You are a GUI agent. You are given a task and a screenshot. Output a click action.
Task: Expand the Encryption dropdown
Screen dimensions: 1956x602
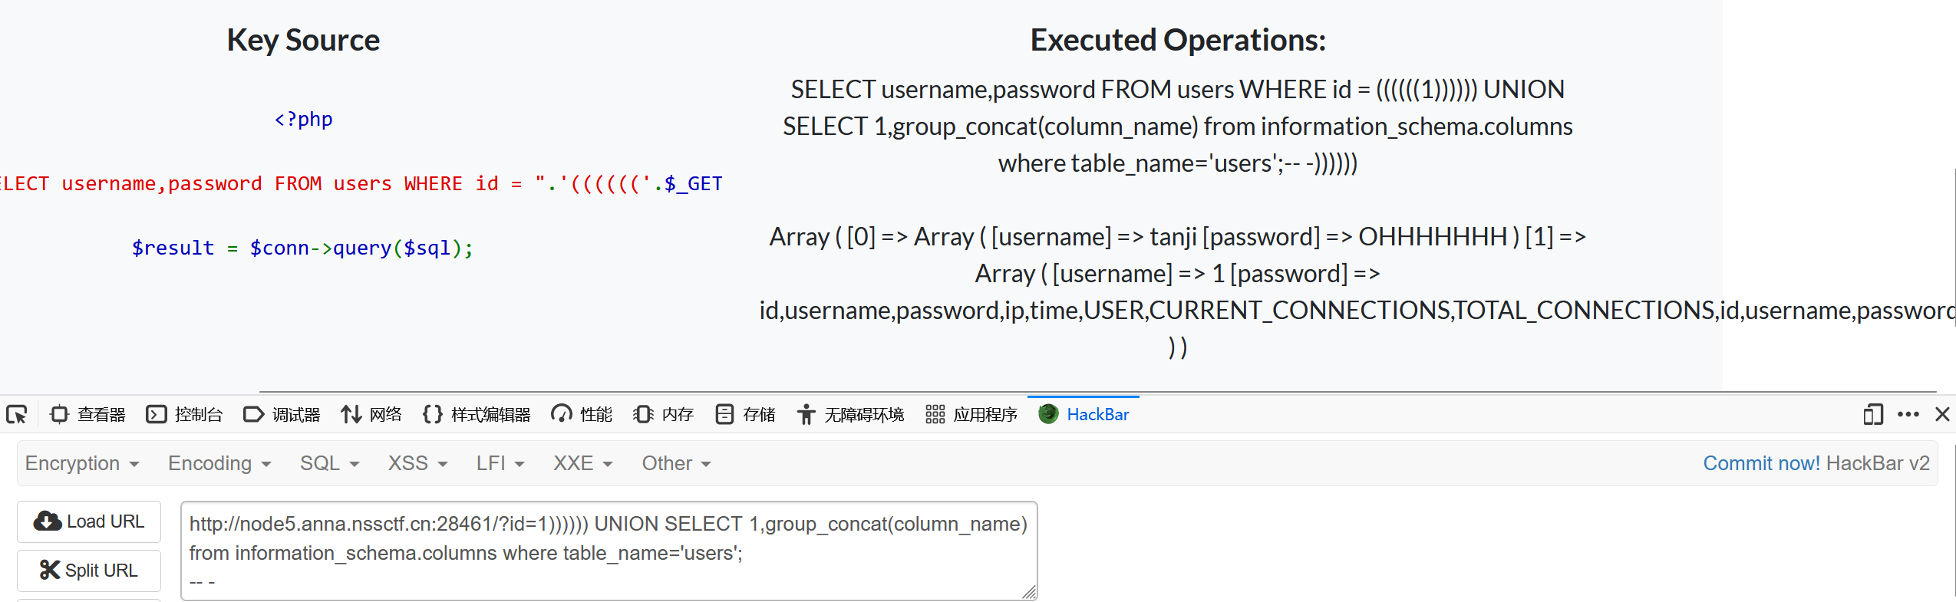[82, 463]
